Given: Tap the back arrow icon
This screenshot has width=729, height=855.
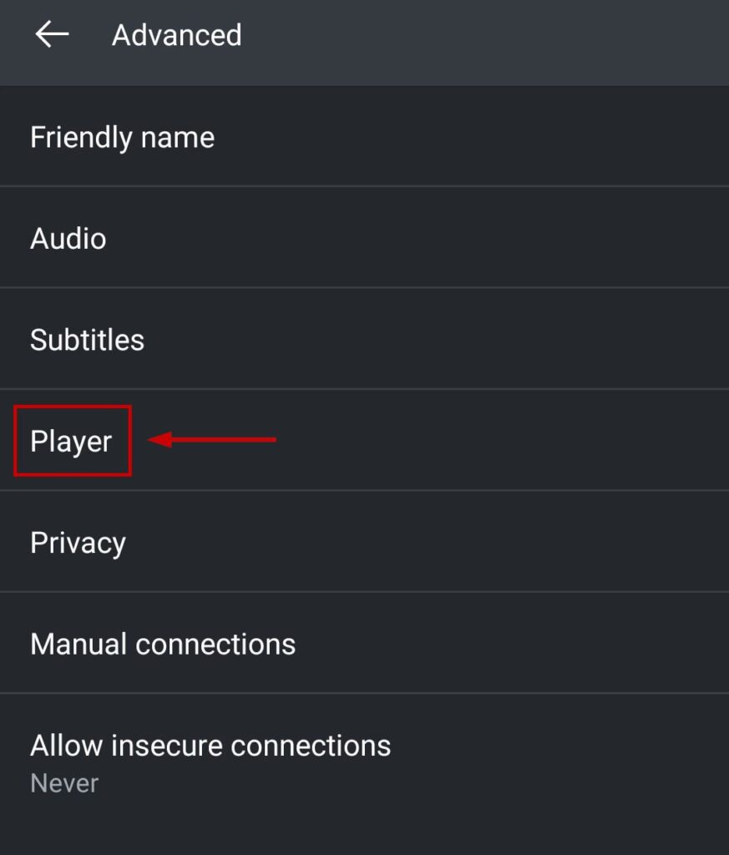Looking at the screenshot, I should click(x=52, y=35).
